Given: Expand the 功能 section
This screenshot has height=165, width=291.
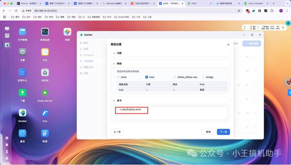Looking at the screenshot, I should pos(114,53).
